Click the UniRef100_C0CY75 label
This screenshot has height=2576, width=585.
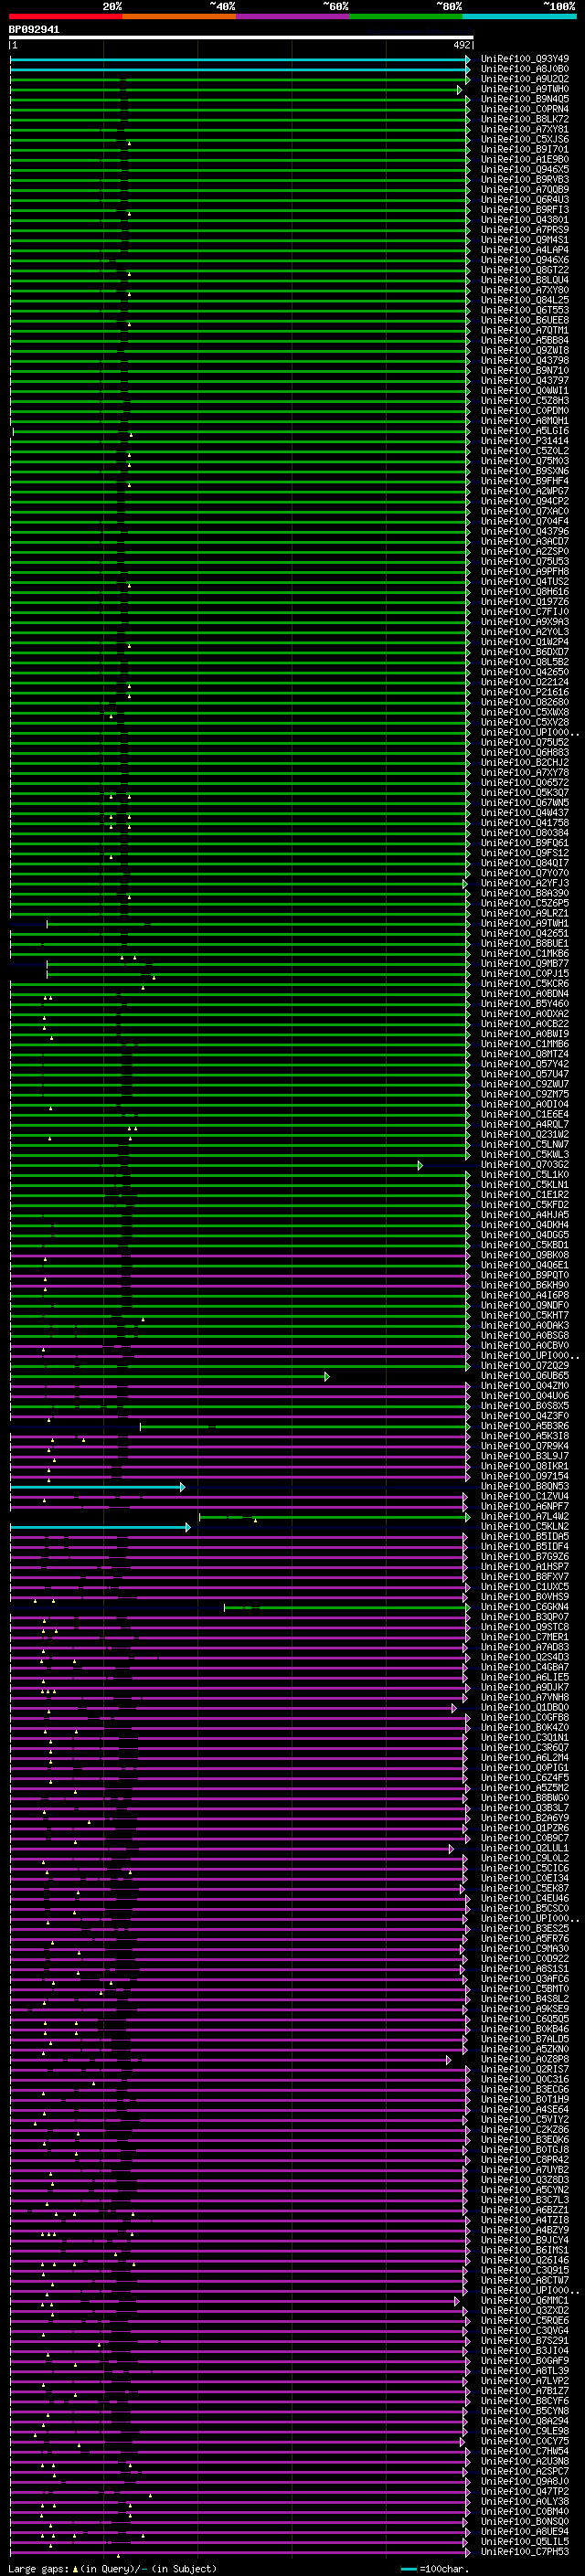click(x=525, y=2440)
